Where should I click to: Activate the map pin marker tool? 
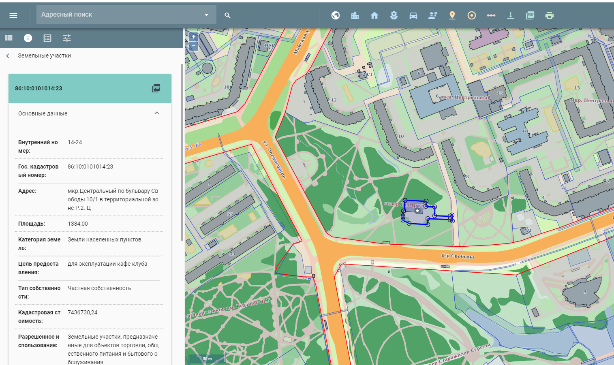point(452,15)
